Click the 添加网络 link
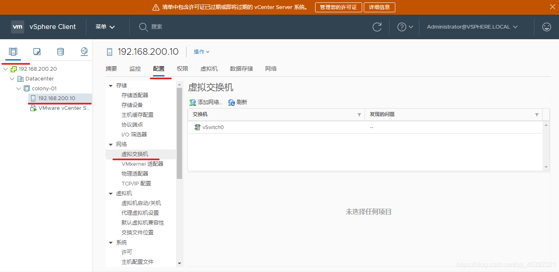 tap(210, 103)
